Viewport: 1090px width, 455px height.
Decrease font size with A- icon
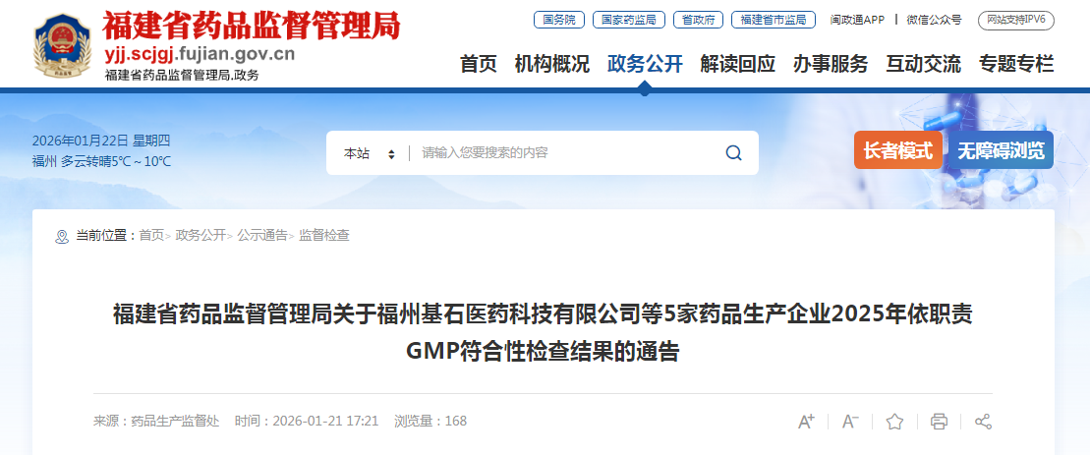coord(851,421)
